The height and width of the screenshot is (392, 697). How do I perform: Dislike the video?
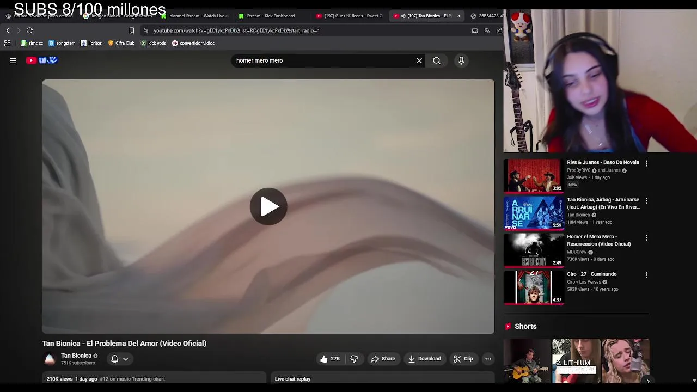coord(354,359)
